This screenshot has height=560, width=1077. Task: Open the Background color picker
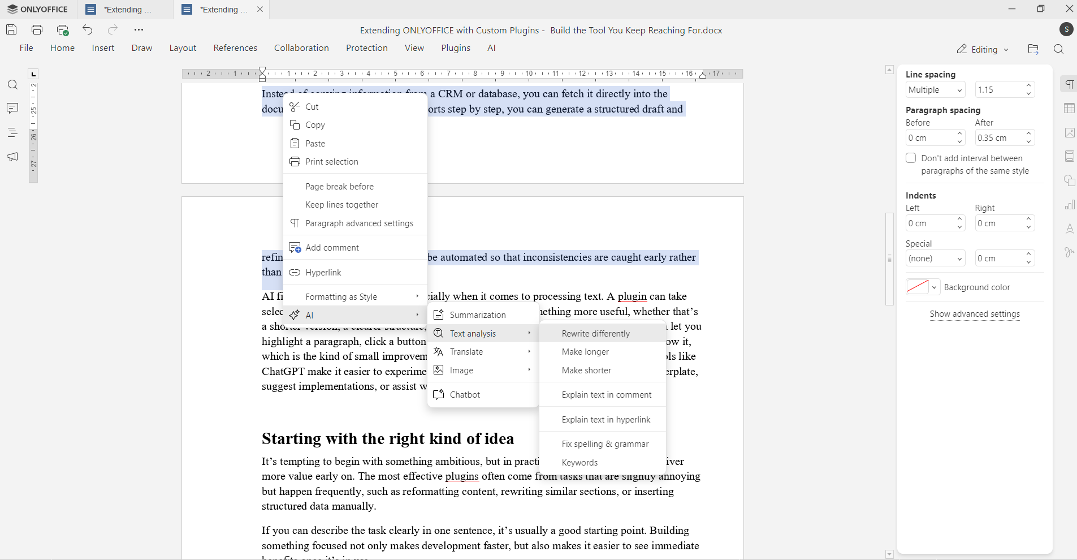(x=923, y=287)
